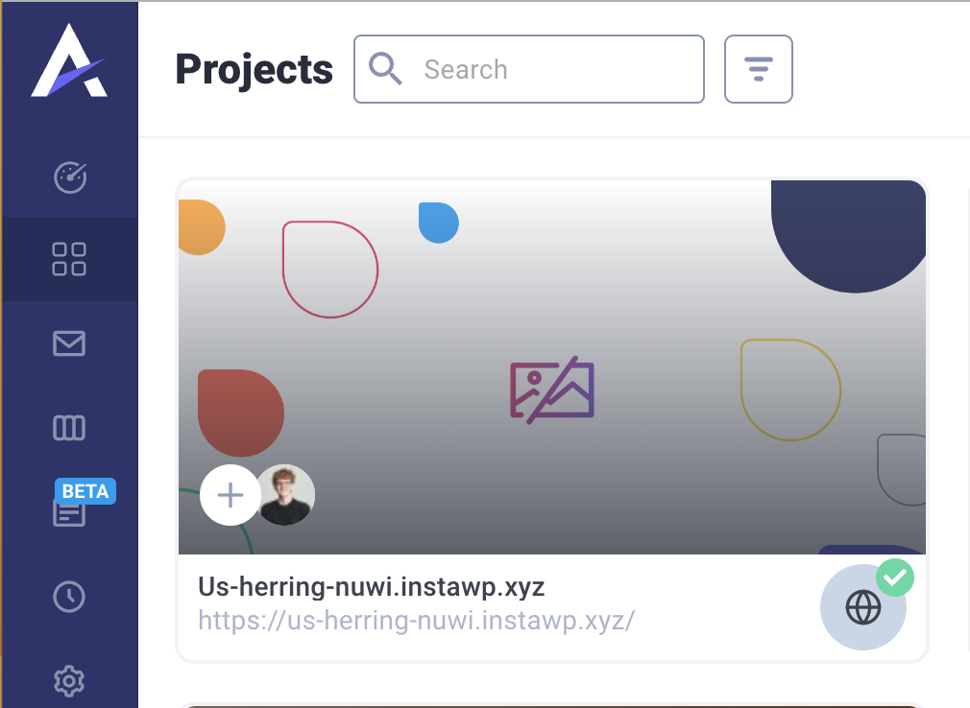The image size is (970, 708).
Task: Open settings gear in sidebar
Action: [69, 681]
